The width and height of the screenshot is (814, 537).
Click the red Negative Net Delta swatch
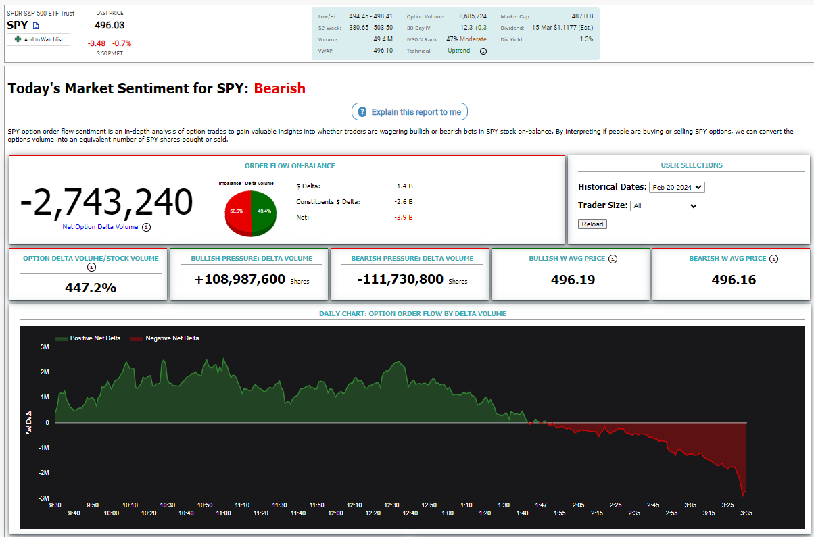click(x=137, y=338)
